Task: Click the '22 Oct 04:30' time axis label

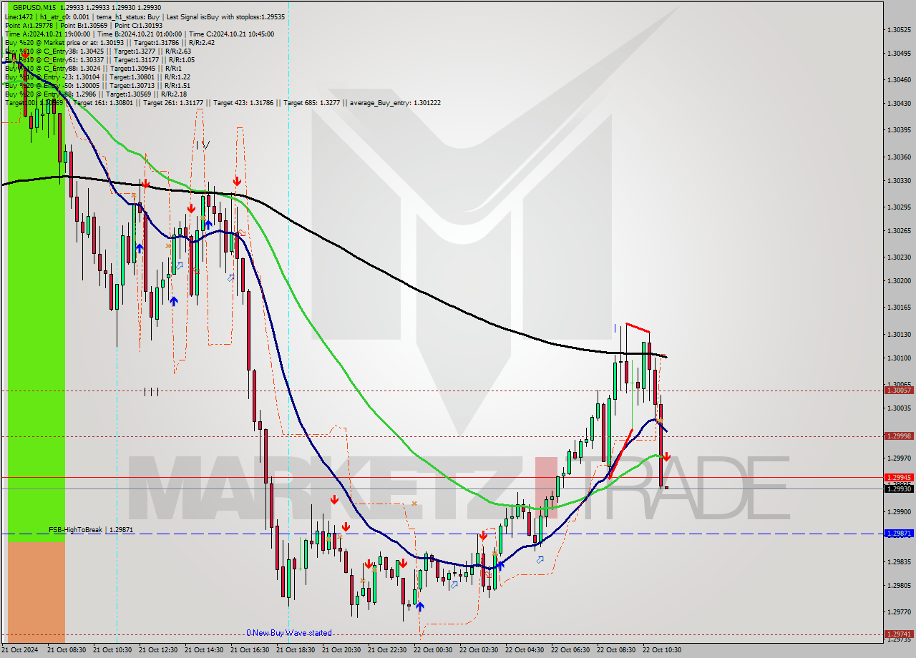Action: pos(525,650)
